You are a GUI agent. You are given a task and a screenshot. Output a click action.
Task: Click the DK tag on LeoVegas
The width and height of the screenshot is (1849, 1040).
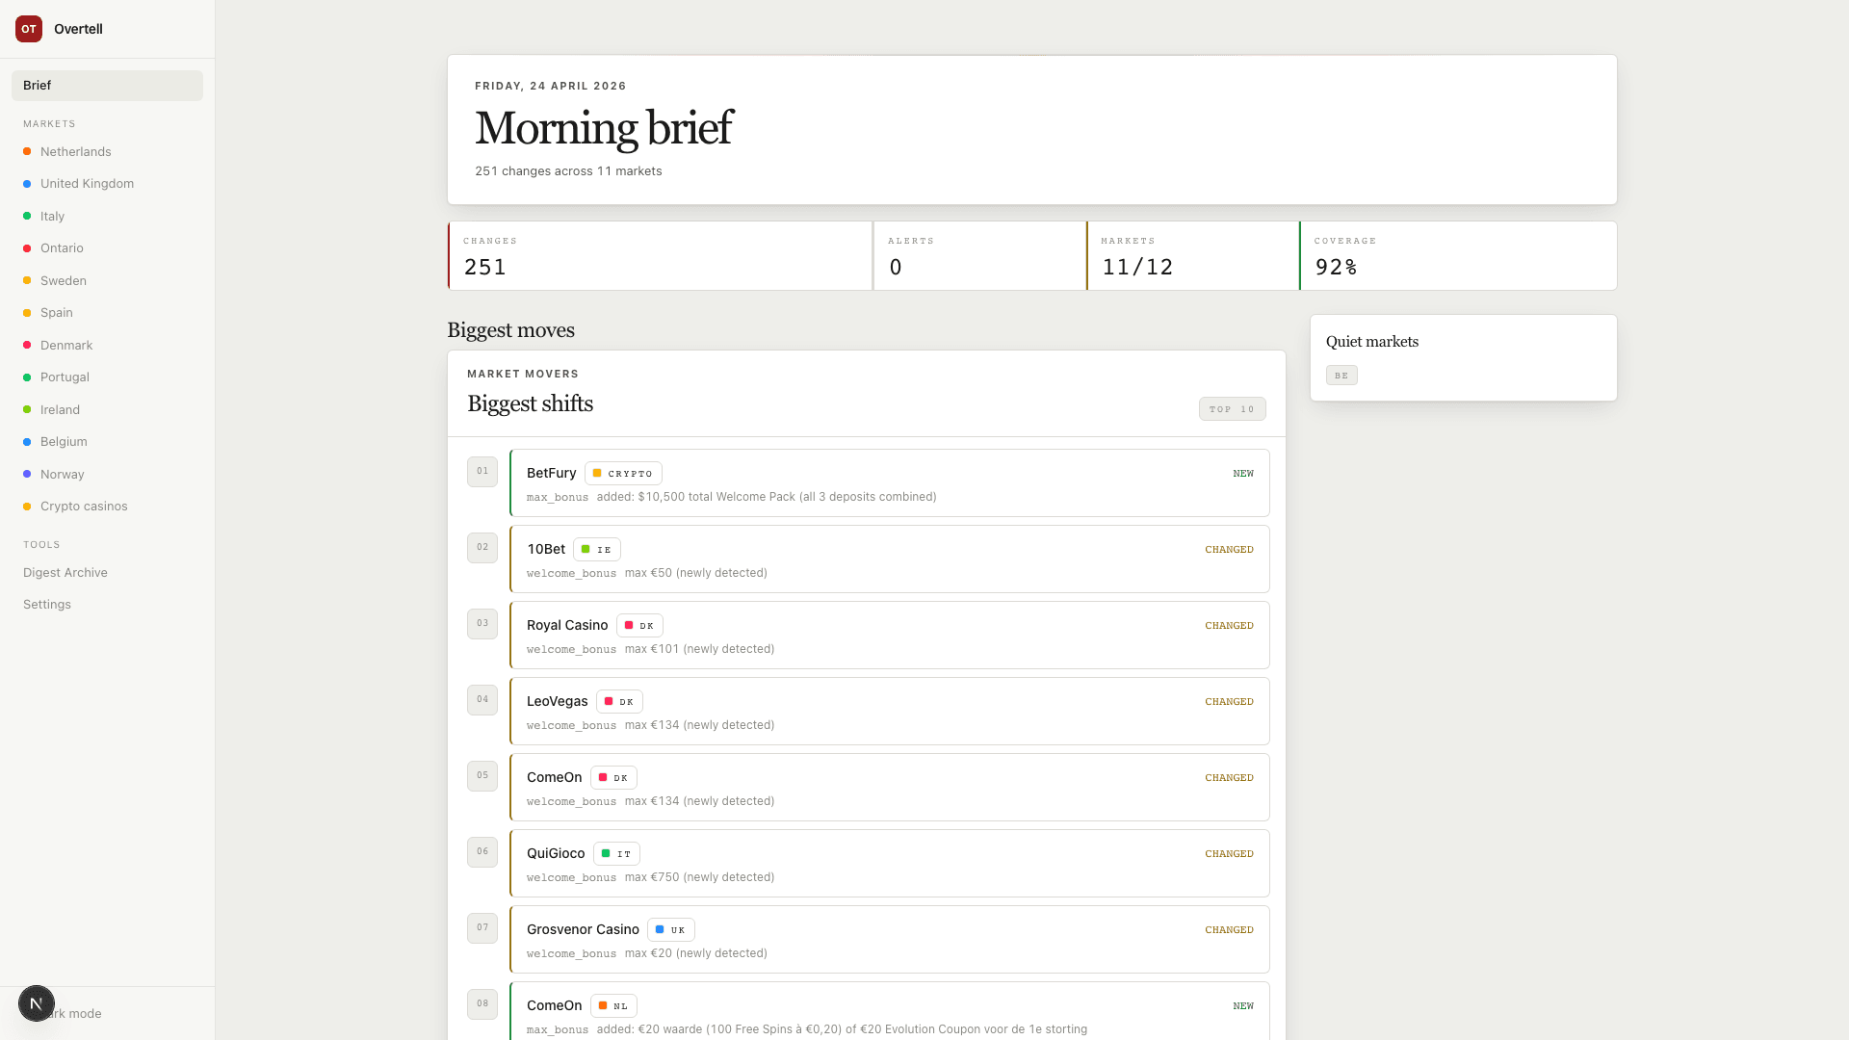click(619, 702)
